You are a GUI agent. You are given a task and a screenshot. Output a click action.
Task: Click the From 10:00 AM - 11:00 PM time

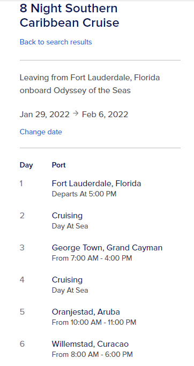pyautogui.click(x=94, y=322)
